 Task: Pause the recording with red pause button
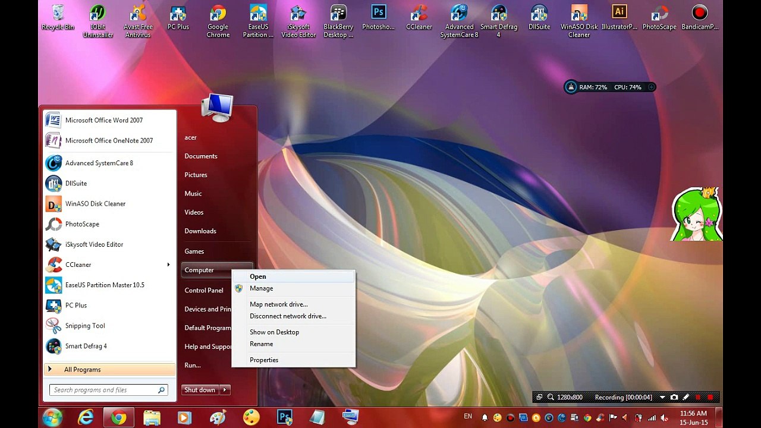(x=698, y=397)
